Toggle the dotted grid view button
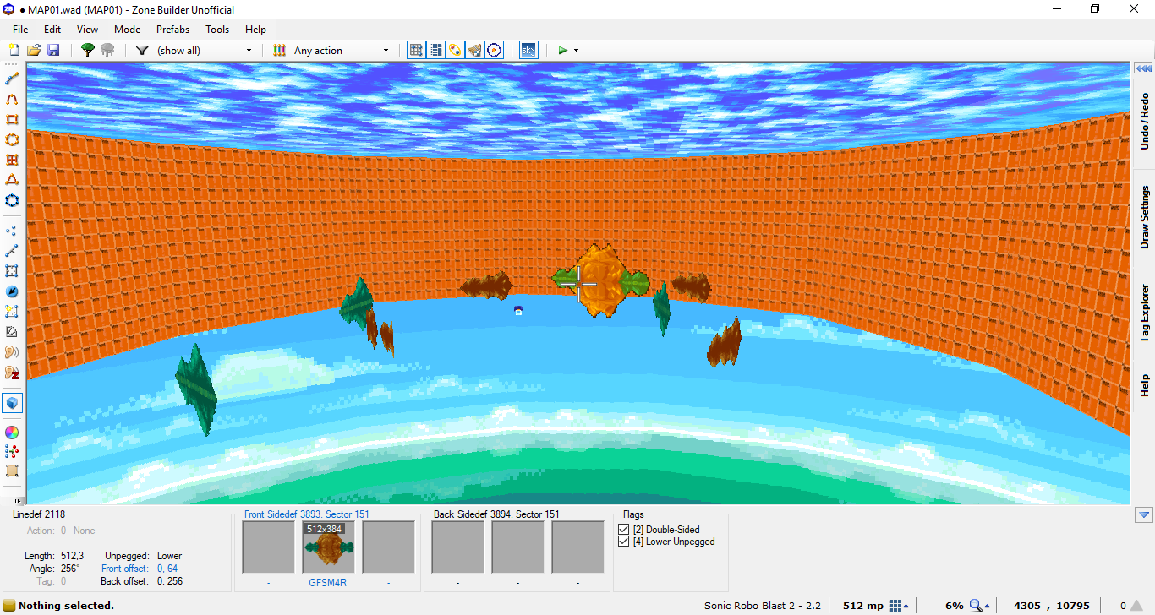 [x=435, y=50]
